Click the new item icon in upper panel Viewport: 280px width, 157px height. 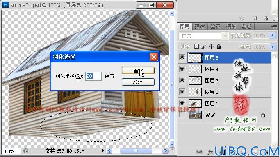(x=255, y=18)
